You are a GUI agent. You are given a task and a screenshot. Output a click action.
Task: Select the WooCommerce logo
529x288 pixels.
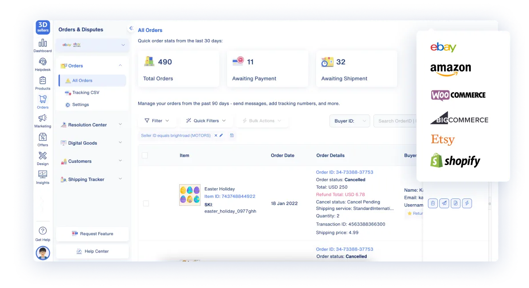pyautogui.click(x=458, y=95)
